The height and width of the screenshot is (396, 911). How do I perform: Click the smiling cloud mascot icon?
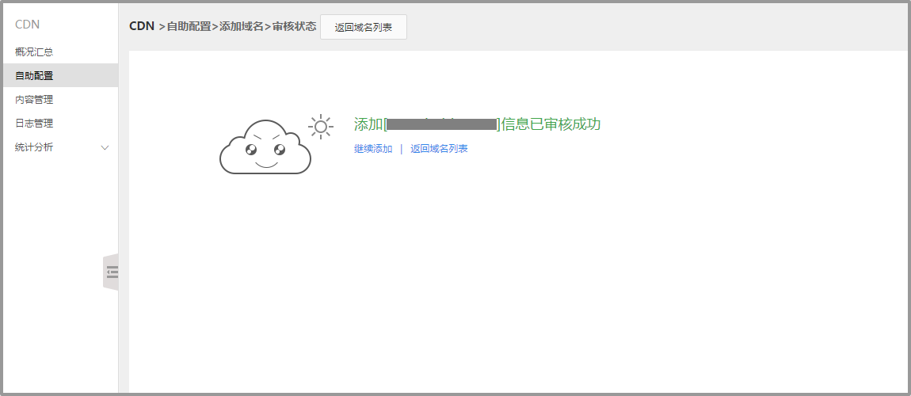point(265,147)
